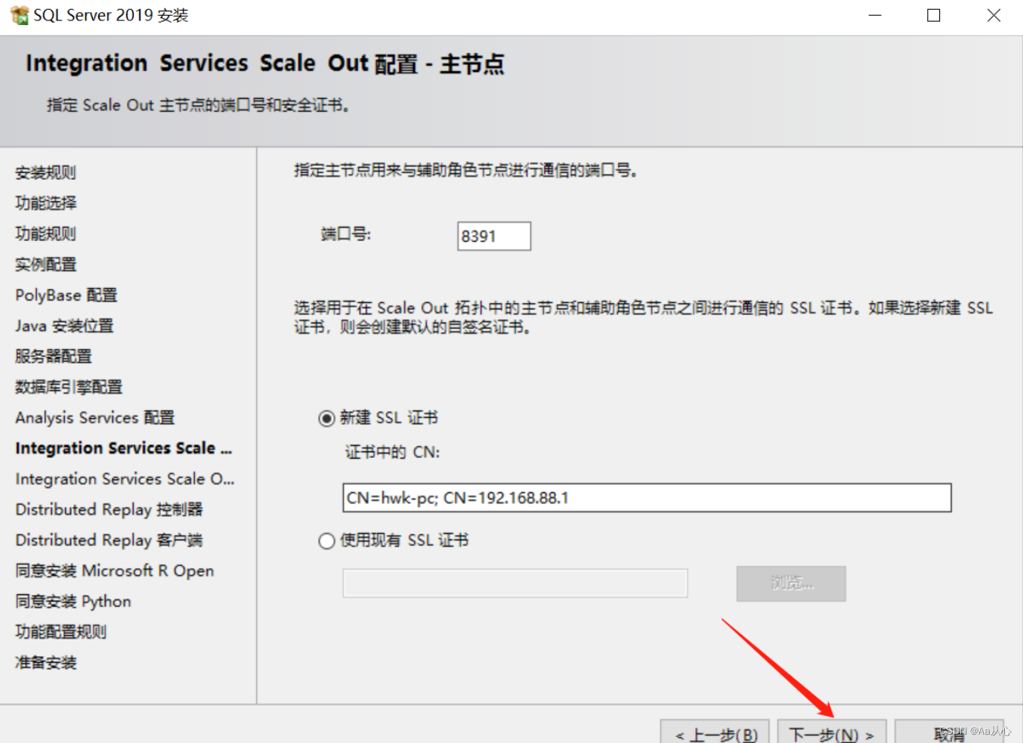Open the 功能规则 step in the sidebar
This screenshot has height=743, width=1023.
pos(45,234)
